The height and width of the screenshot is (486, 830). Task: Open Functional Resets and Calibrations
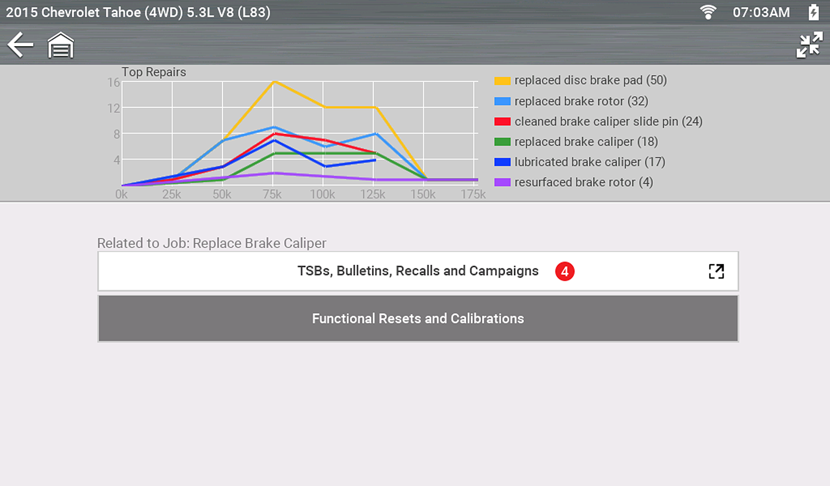(418, 318)
